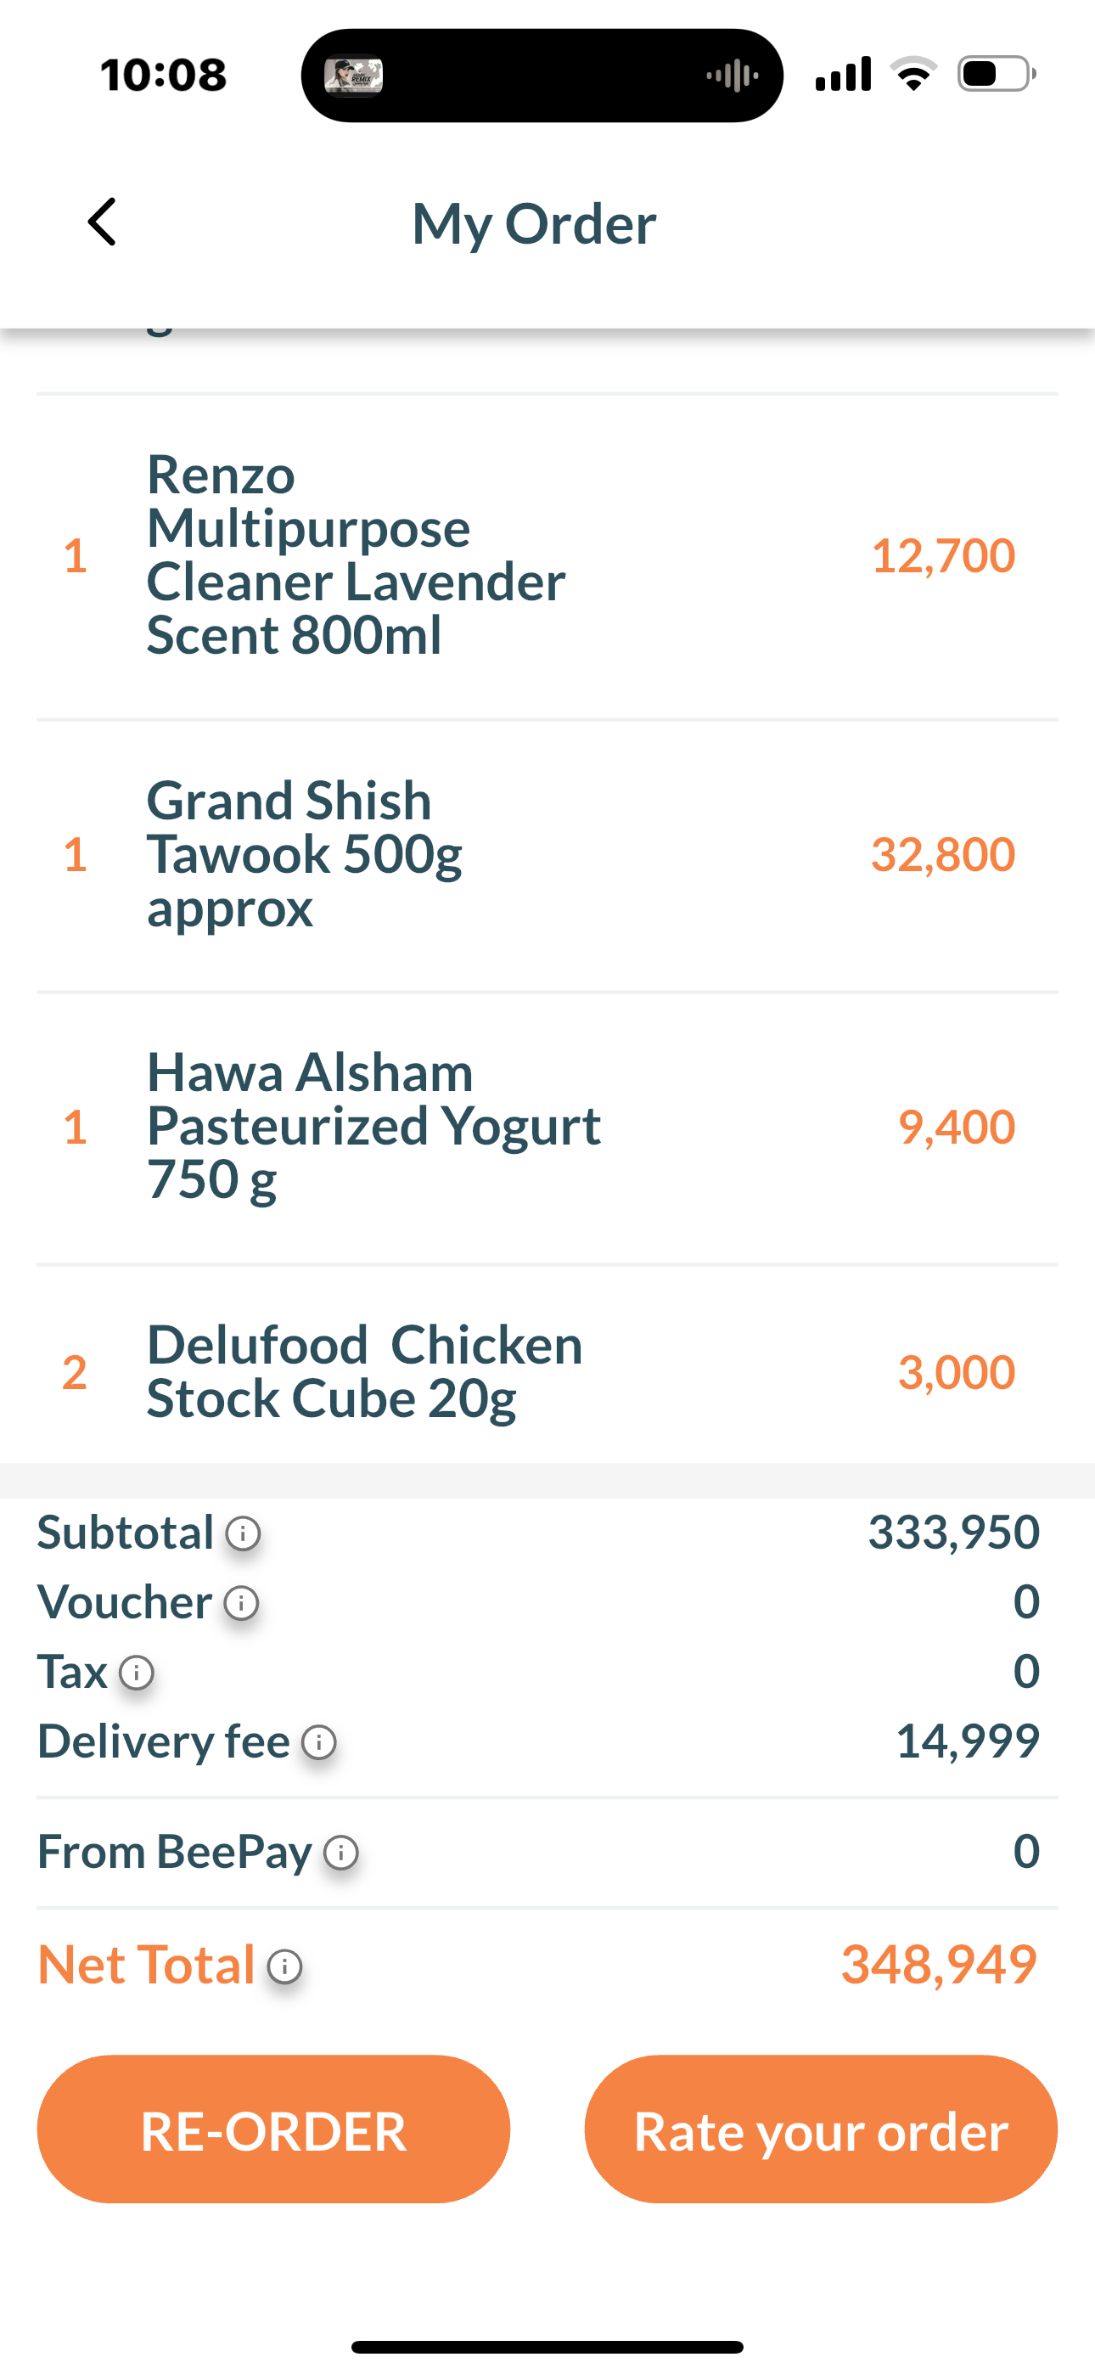
Task: Tap the Net Total amount 348,949
Action: (x=938, y=1964)
